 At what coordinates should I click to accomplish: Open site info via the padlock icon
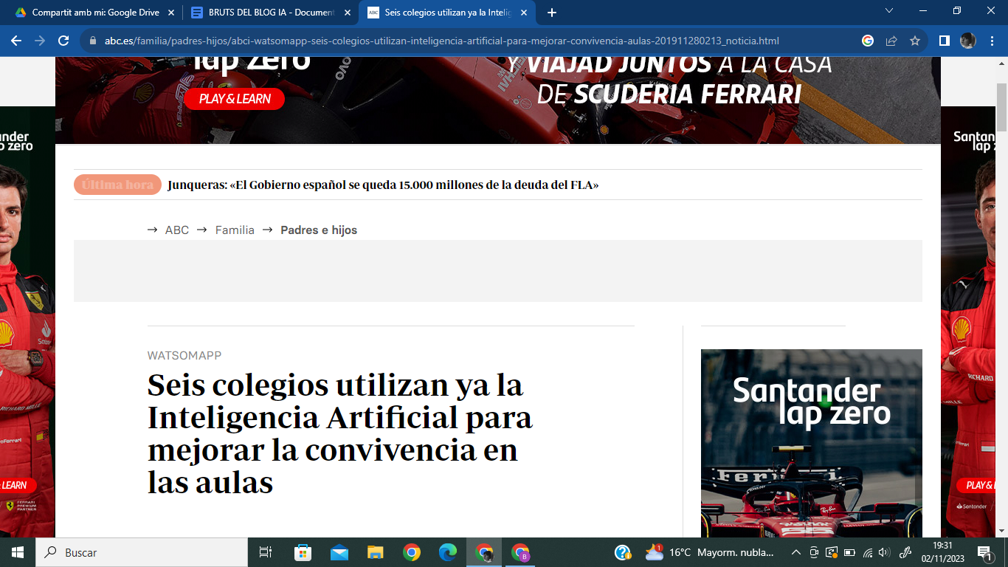[x=93, y=41]
